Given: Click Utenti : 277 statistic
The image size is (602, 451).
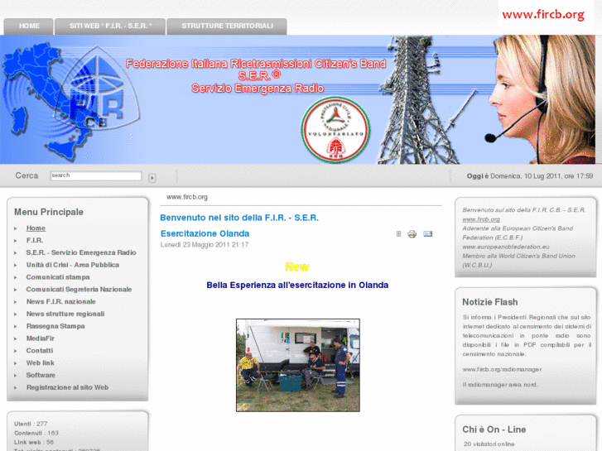Looking at the screenshot, I should (x=31, y=424).
